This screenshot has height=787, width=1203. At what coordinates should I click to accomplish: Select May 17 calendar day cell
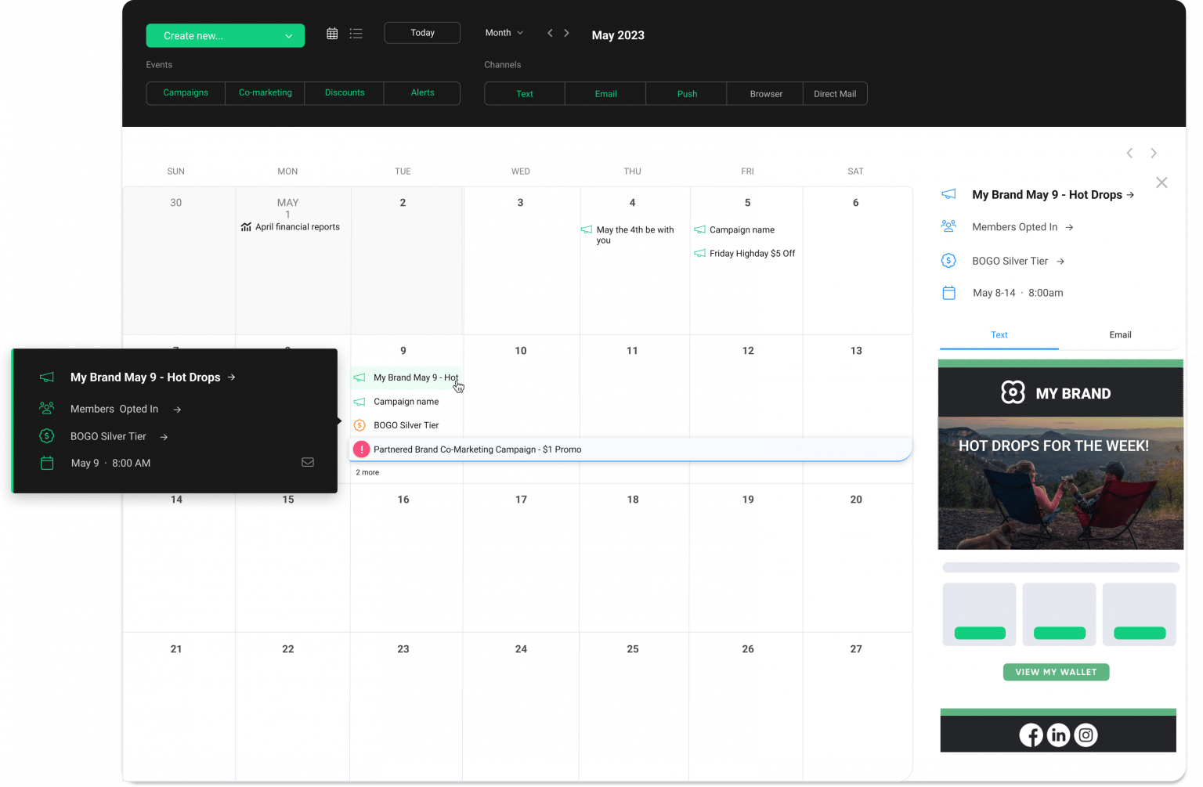521,558
